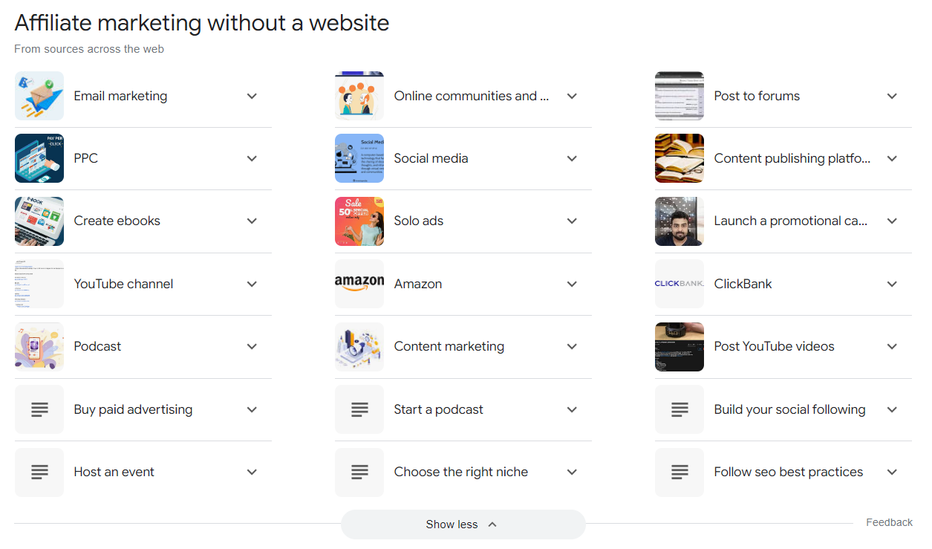Image resolution: width=932 pixels, height=549 pixels.
Task: Click the Amazon logo icon
Action: click(359, 284)
